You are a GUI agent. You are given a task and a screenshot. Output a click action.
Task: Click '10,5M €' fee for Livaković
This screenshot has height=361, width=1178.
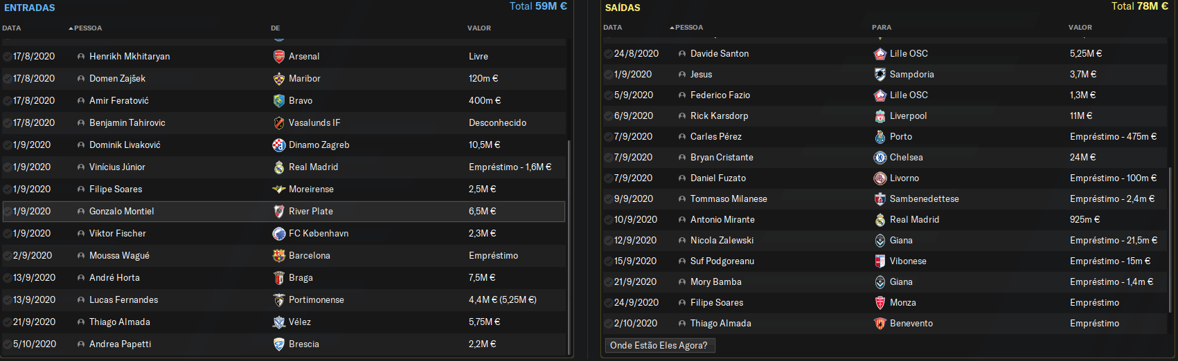coord(484,145)
